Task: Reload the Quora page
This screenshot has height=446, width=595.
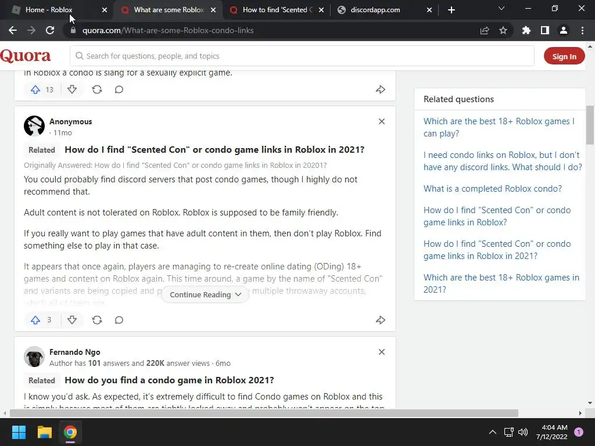Action: [50, 30]
